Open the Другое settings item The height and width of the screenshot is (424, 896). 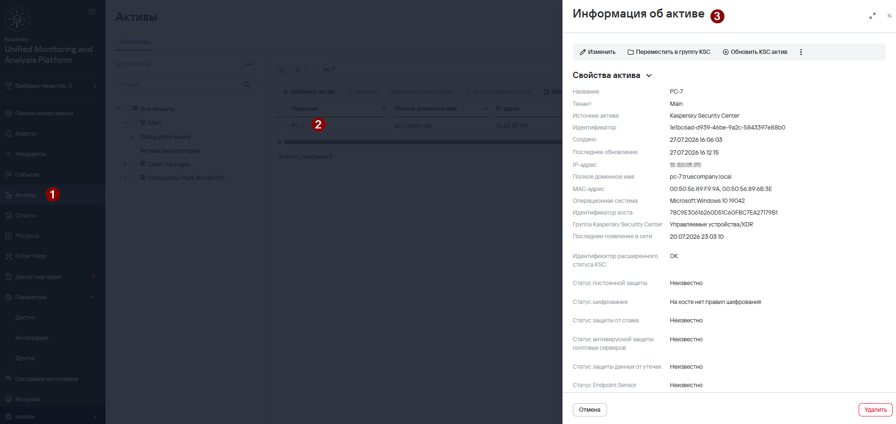click(25, 358)
